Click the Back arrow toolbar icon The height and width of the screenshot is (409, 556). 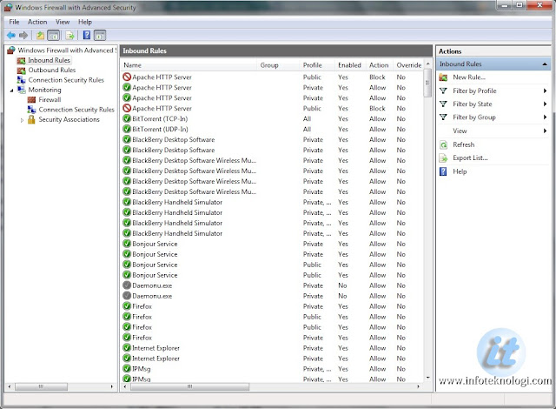(11, 35)
